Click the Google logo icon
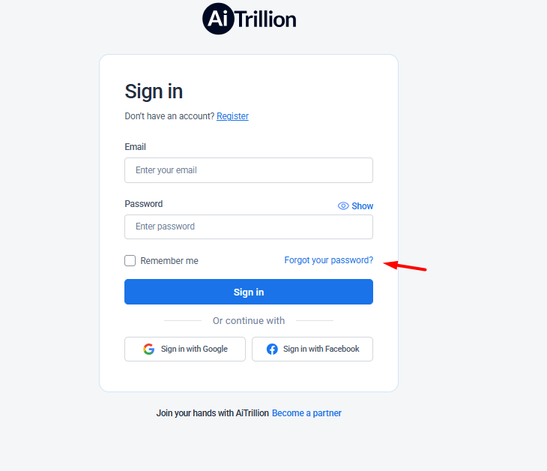 coord(149,349)
